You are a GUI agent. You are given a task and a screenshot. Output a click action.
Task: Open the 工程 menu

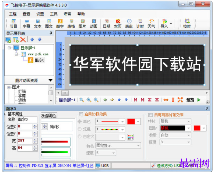tap(13, 14)
